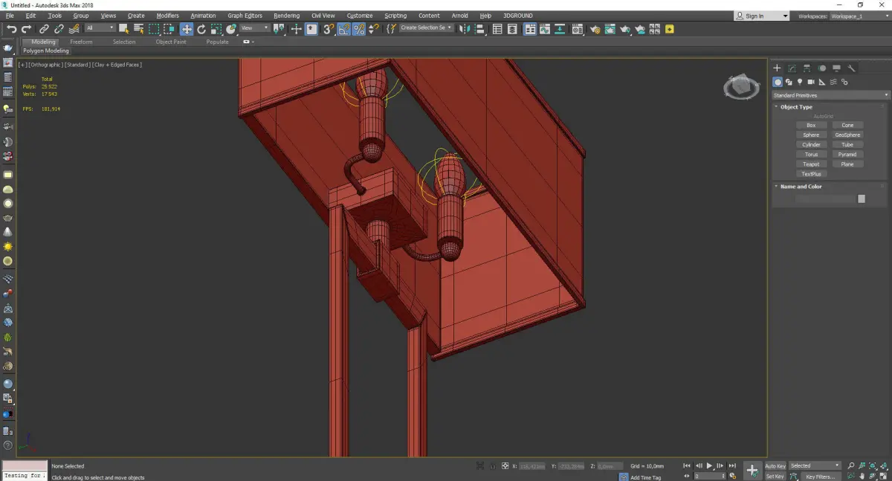
Task: Open the Standard Primitives category dropdown
Action: pos(831,95)
